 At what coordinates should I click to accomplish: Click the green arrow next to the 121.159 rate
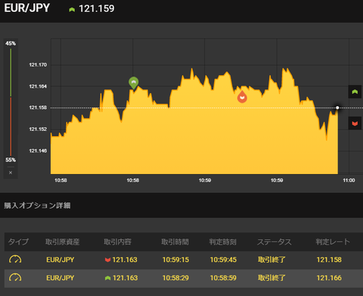[72, 10]
